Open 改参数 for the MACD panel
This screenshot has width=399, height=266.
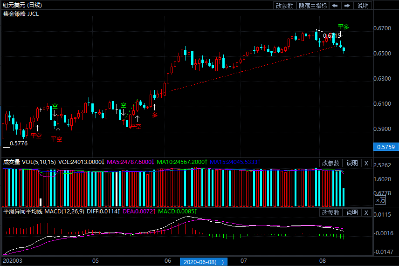[x=330, y=212]
